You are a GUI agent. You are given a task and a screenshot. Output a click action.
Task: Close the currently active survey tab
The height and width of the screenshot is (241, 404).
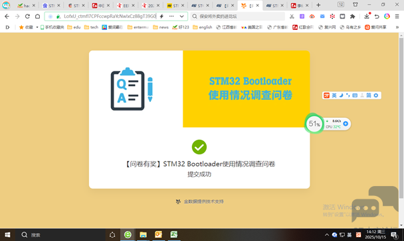pyautogui.click(x=257, y=5)
